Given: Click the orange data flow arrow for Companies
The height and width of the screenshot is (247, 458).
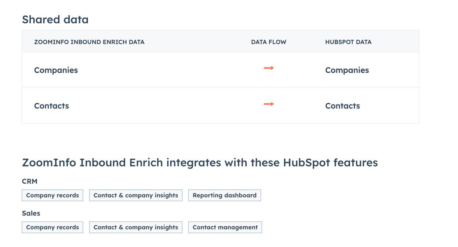Looking at the screenshot, I should (269, 68).
